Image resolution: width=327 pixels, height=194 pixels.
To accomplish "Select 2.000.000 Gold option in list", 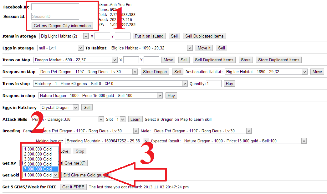I will coord(40,154).
